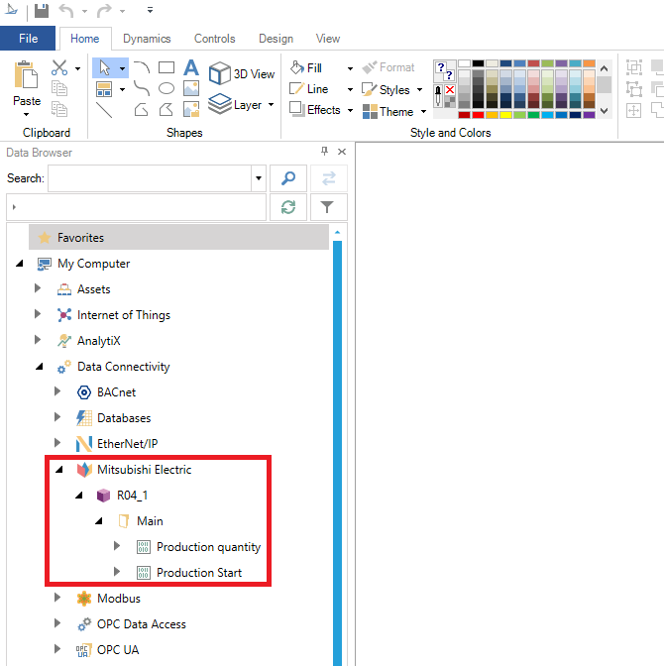Click the filter funnel icon
The image size is (664, 666).
click(x=327, y=207)
